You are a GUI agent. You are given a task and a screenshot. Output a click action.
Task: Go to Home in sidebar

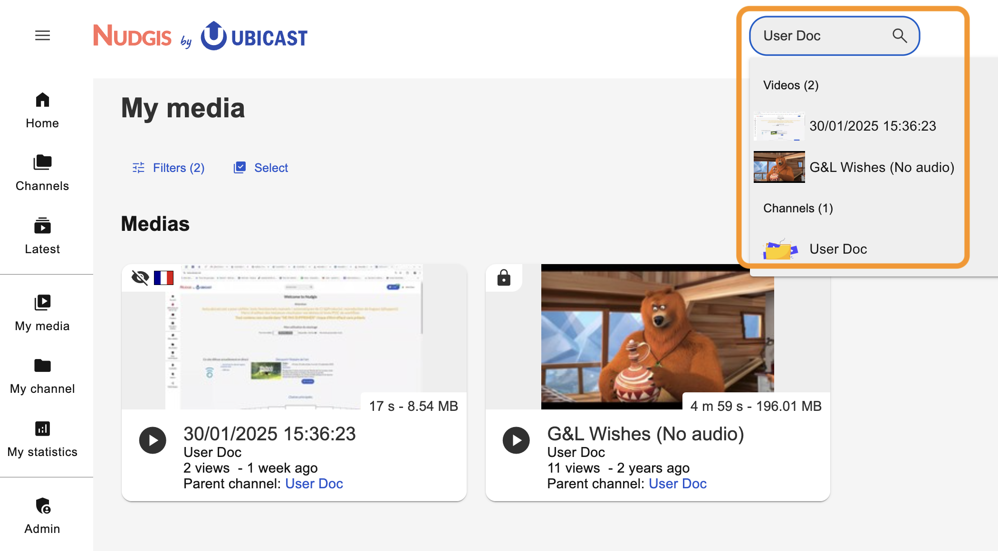tap(42, 110)
